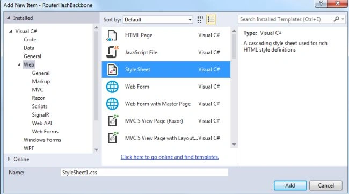Click template list scroll up arrow
The image size is (349, 194).
click(x=234, y=31)
